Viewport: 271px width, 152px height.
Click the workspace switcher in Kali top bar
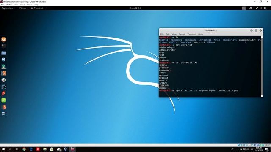[244, 8]
